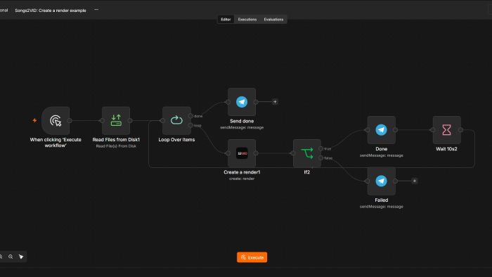The image size is (492, 277).
Task: Click the 'Loop Over Items' label text
Action: point(176,140)
